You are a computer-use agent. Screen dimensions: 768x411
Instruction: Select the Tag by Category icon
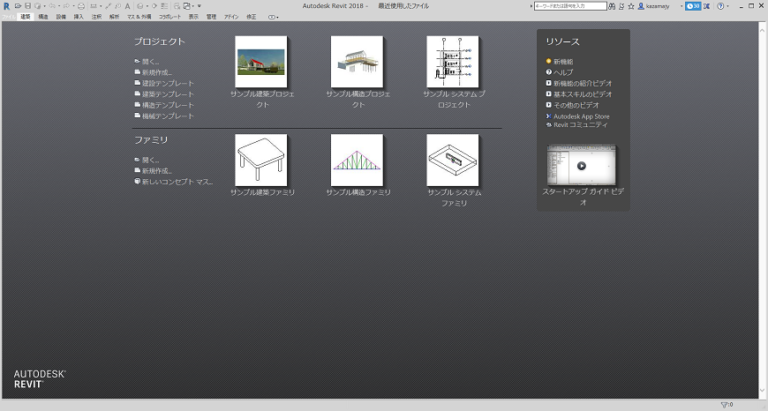pyautogui.click(x=117, y=6)
